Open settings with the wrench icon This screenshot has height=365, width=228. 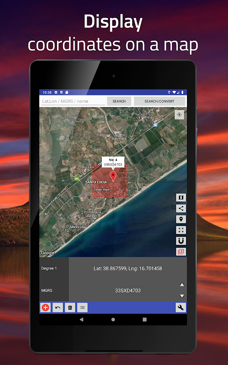(x=181, y=308)
